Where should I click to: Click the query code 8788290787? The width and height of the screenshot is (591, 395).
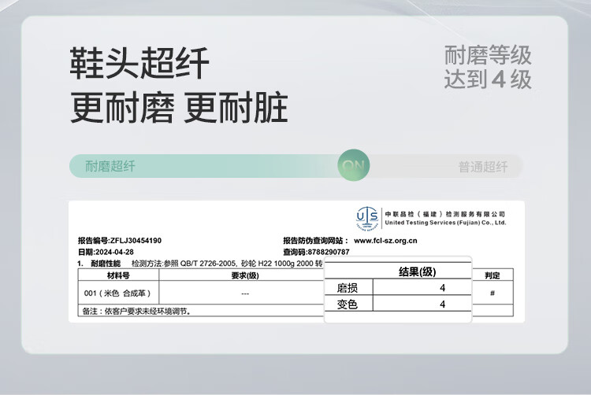click(x=329, y=252)
